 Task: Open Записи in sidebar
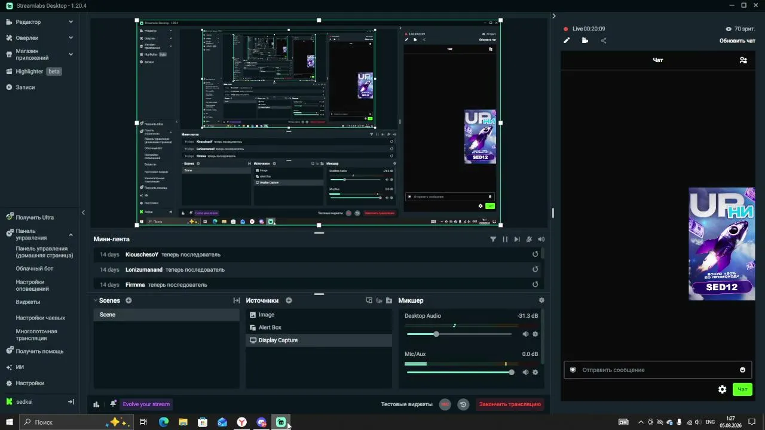(x=20, y=87)
